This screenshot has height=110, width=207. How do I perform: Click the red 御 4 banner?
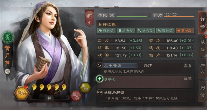pyautogui.click(x=89, y=17)
